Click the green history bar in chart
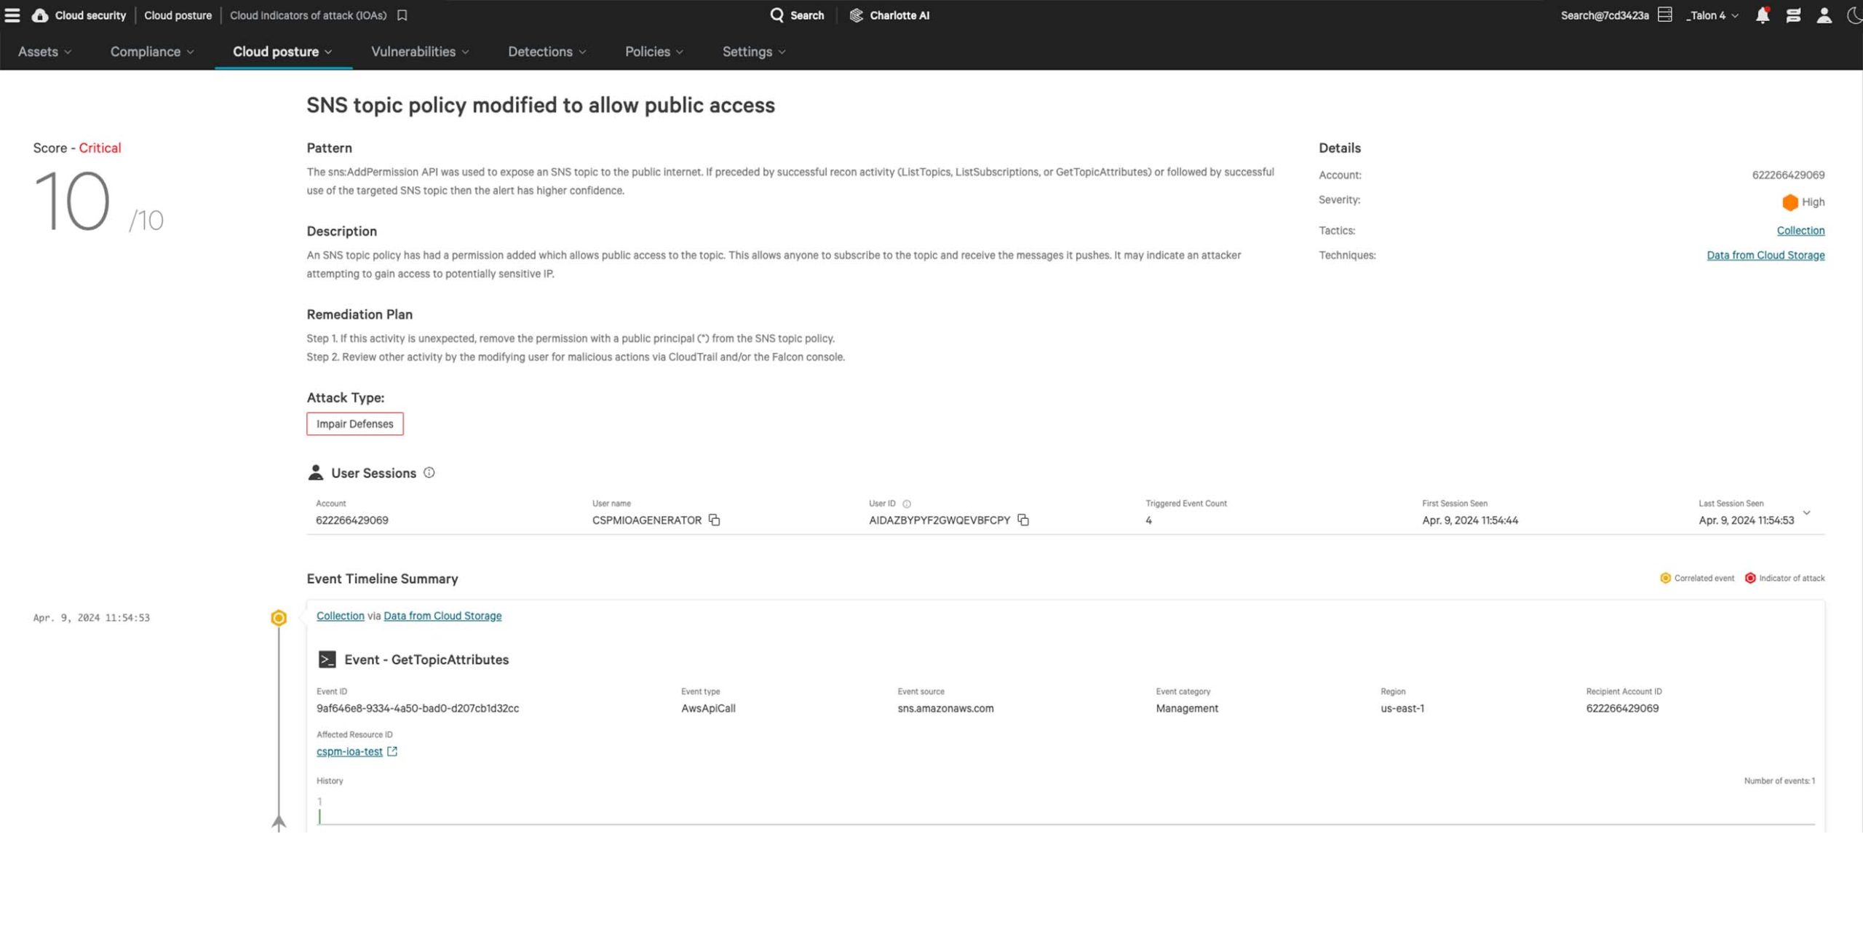The height and width of the screenshot is (933, 1863). (x=319, y=816)
